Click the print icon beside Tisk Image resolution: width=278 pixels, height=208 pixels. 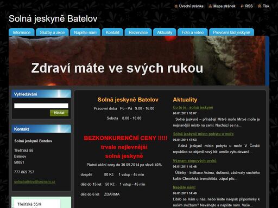click(260, 6)
